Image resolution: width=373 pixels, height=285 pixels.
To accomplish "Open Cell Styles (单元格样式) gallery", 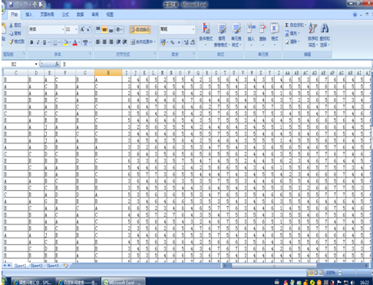I will tap(236, 34).
